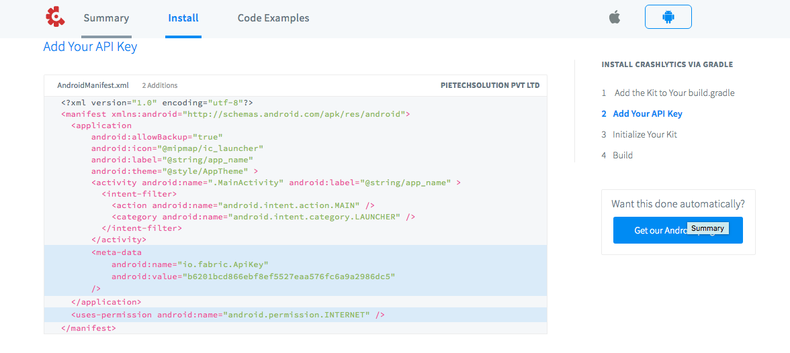
Task: Switch to the Install tab
Action: 183,18
